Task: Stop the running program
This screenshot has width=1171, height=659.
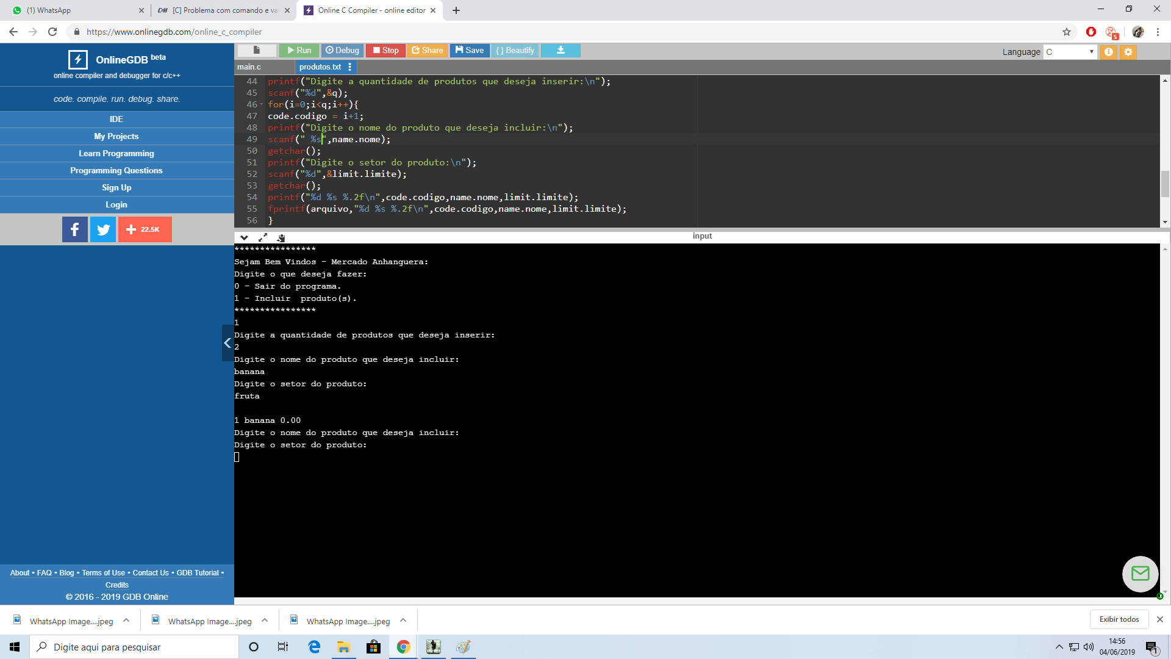Action: [385, 50]
